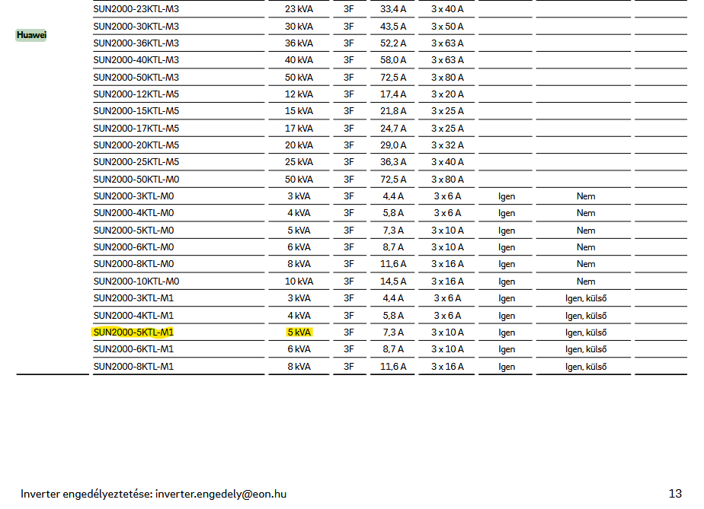Click the 29,0 A current value
The image size is (704, 509).
click(x=393, y=145)
